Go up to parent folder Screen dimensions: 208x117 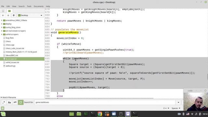[x=14, y=15]
